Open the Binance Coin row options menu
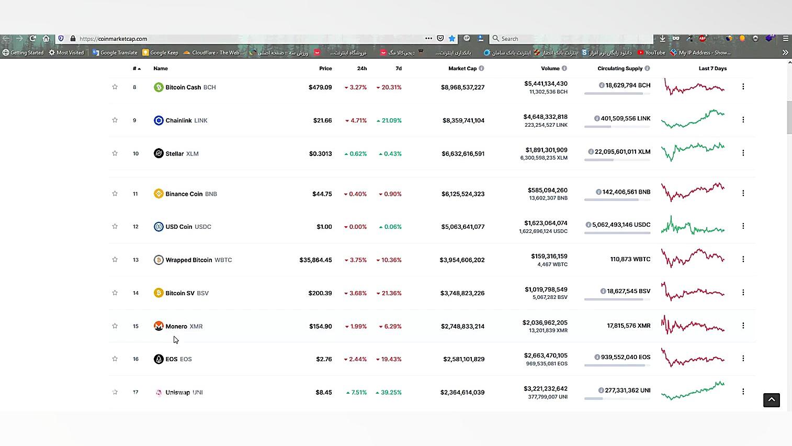792x446 pixels. coord(743,193)
